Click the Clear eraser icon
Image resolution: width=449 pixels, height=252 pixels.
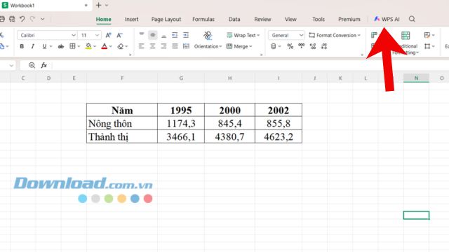121,46
